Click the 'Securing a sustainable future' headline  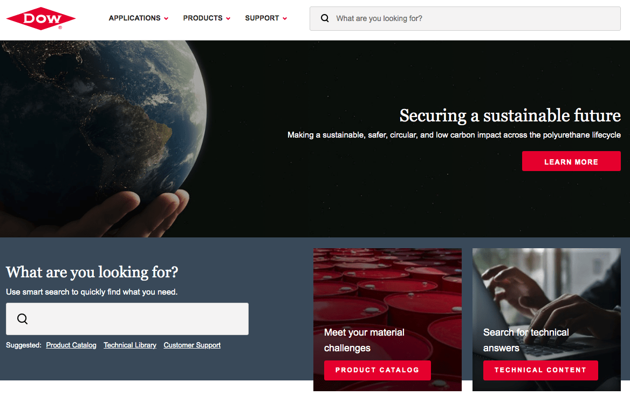(510, 115)
